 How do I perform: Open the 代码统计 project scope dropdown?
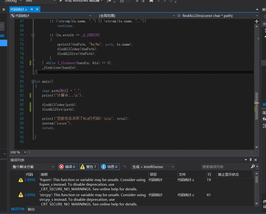pos(51,16)
